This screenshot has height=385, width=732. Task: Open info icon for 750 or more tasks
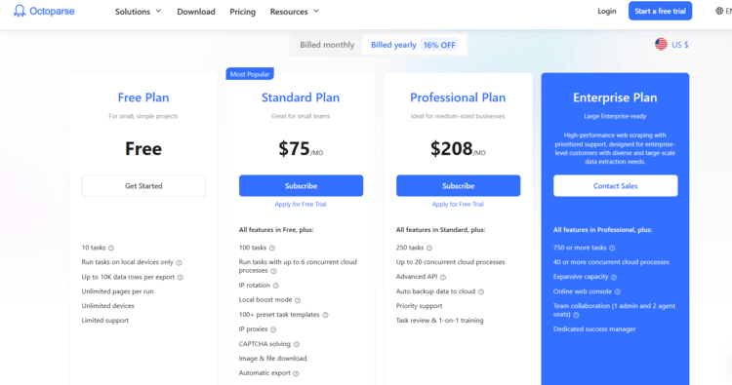pyautogui.click(x=612, y=248)
